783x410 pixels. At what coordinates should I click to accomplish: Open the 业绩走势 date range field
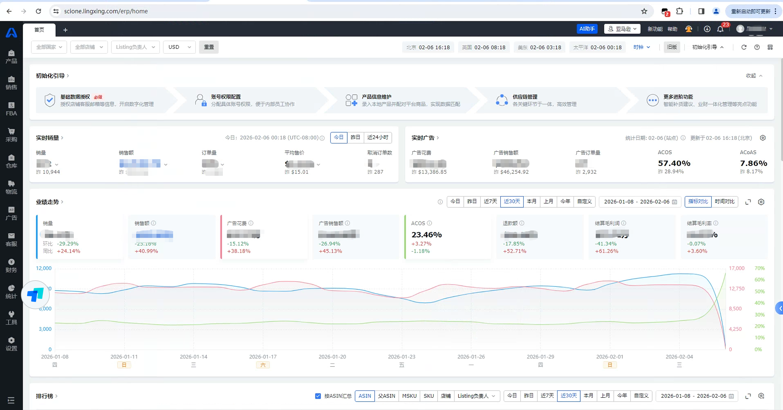point(640,202)
